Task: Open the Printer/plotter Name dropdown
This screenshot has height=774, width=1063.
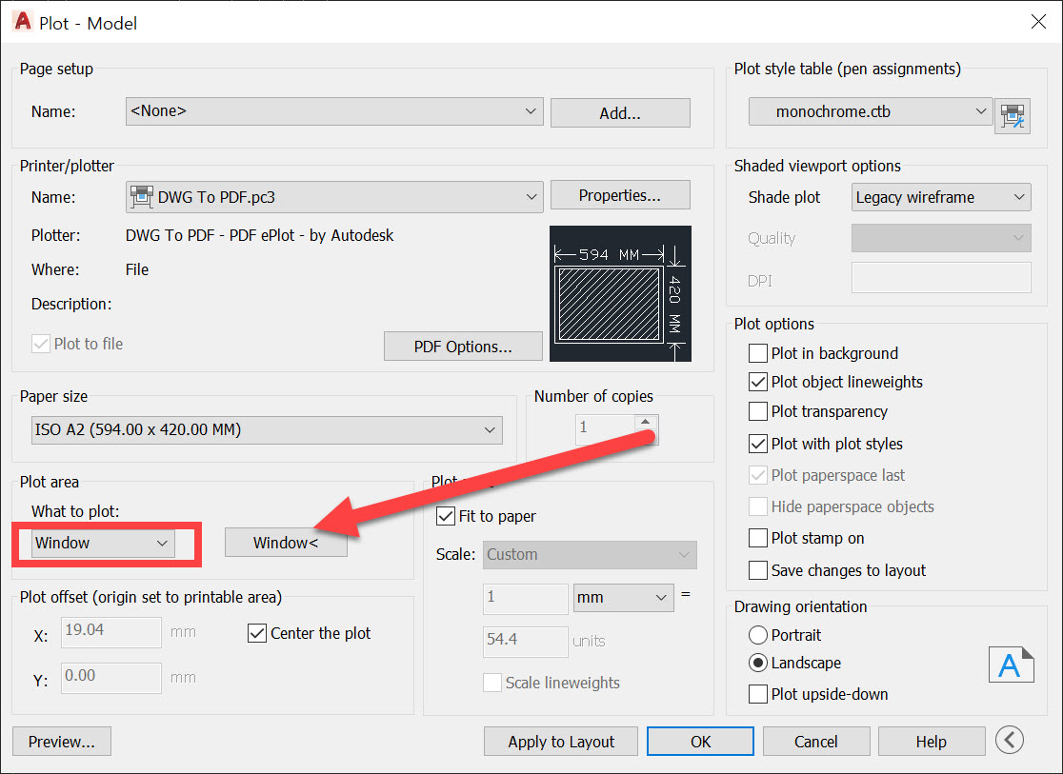Action: pos(334,197)
